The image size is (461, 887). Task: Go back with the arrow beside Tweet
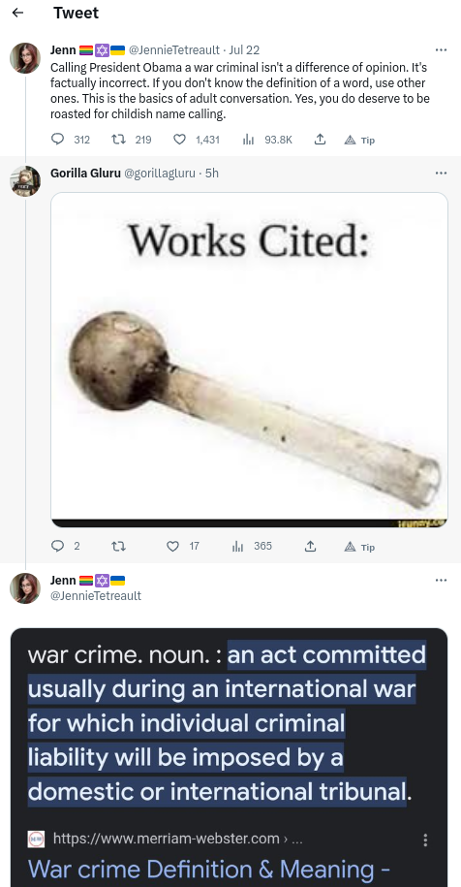pos(18,13)
